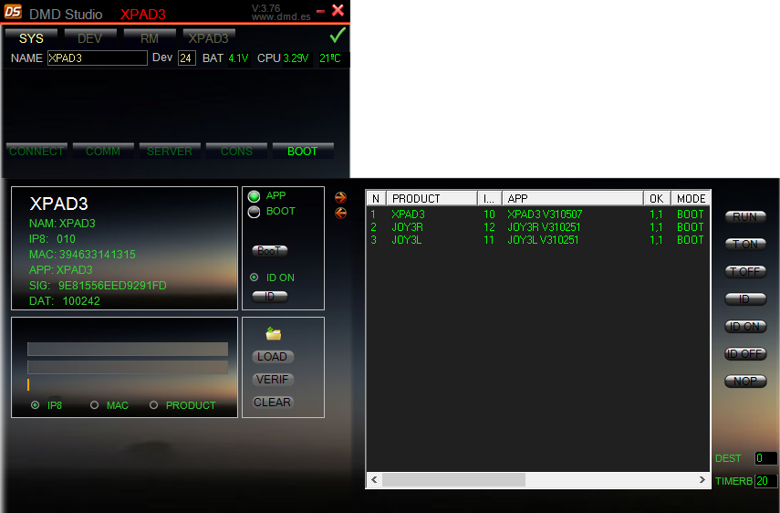Close DMD Studio with the red X
Viewport: 780px width, 513px height.
[x=338, y=10]
